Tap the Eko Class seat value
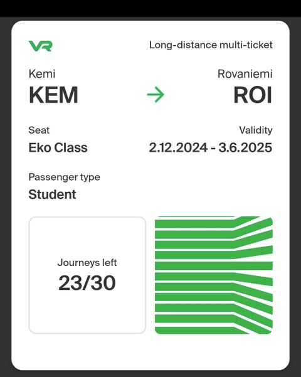The height and width of the screenshot is (377, 301). (x=58, y=147)
